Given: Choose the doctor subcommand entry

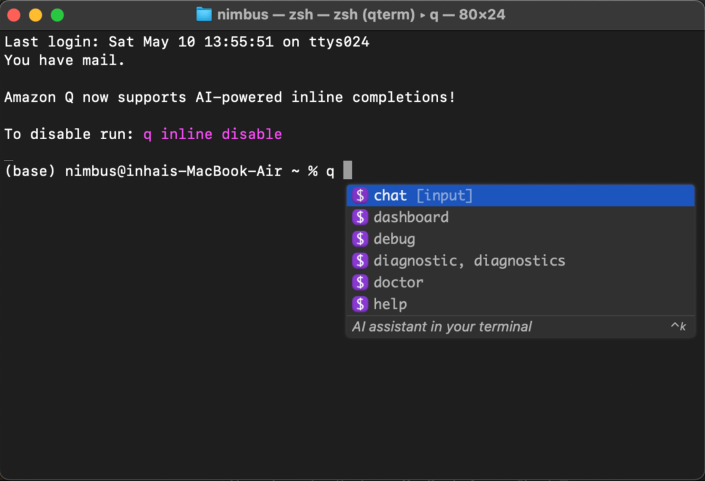Looking at the screenshot, I should pos(520,283).
